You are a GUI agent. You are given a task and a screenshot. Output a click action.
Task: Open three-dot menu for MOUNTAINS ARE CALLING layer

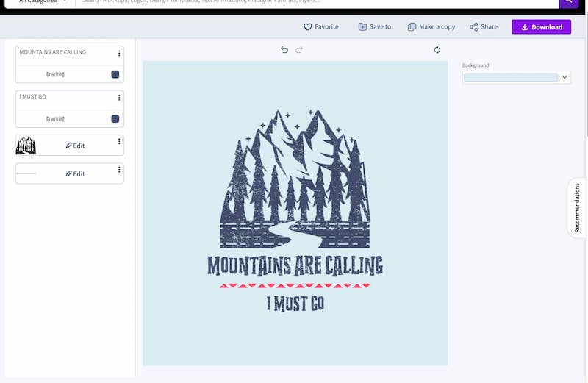(x=119, y=53)
